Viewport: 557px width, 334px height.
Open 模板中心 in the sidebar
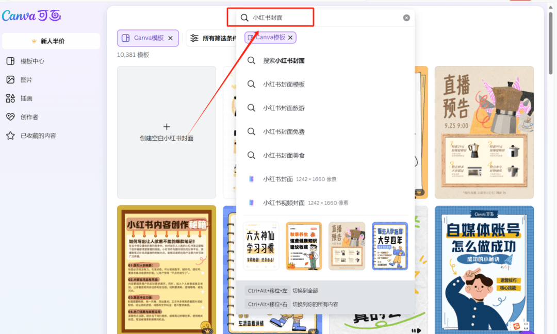(32, 61)
